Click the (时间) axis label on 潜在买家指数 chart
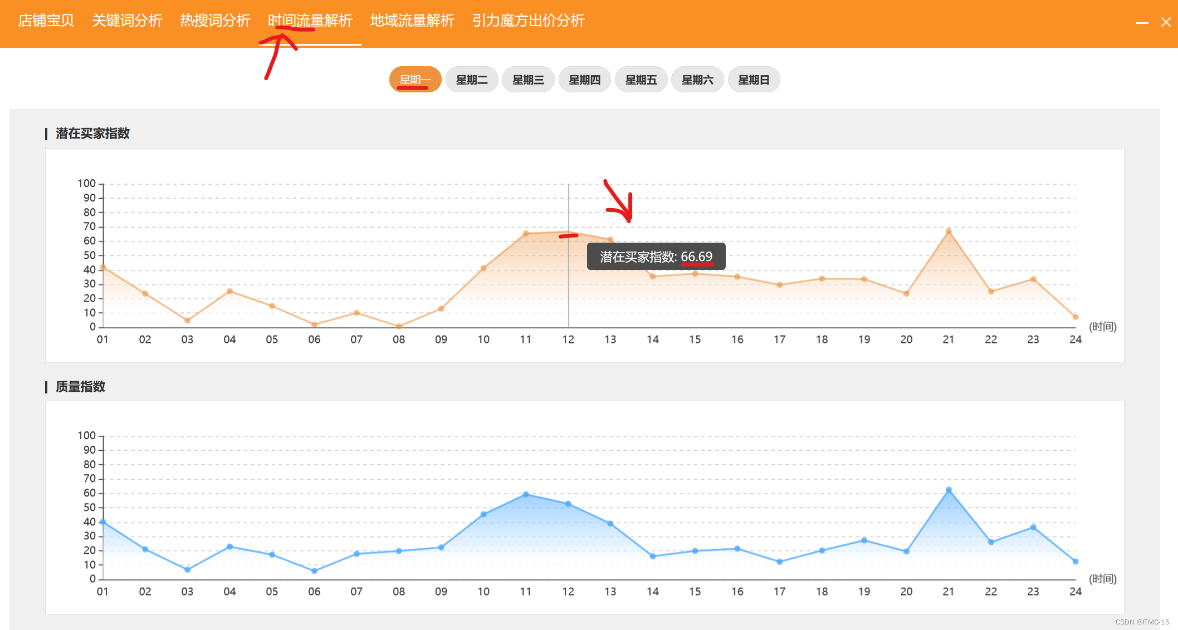Screen dimensions: 1178x630 point(1103,327)
